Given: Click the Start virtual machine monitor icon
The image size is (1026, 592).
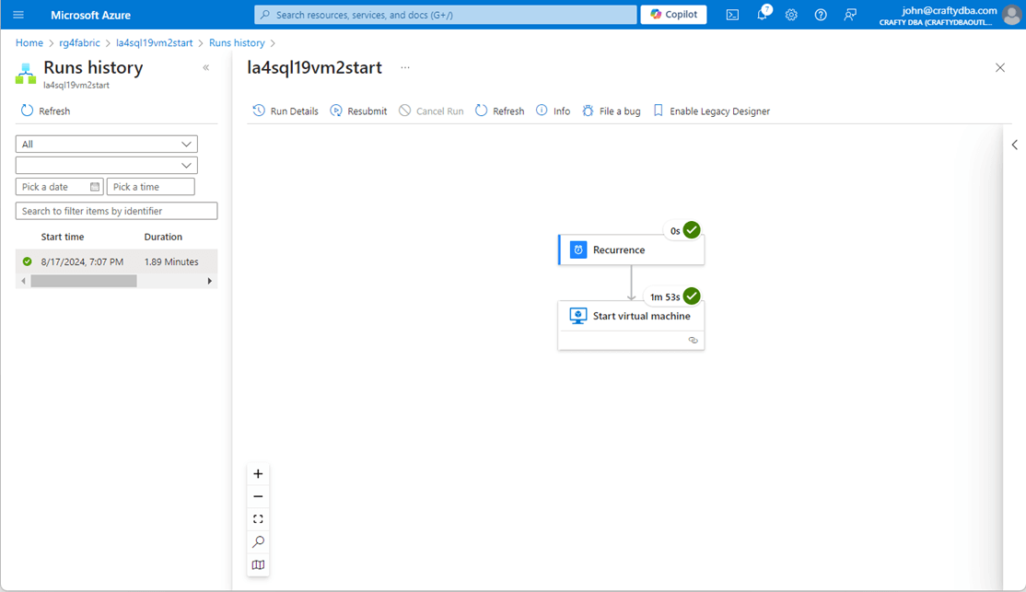Looking at the screenshot, I should 578,316.
